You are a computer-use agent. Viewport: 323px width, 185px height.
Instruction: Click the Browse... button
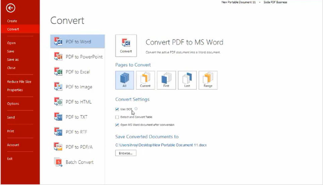click(x=126, y=153)
